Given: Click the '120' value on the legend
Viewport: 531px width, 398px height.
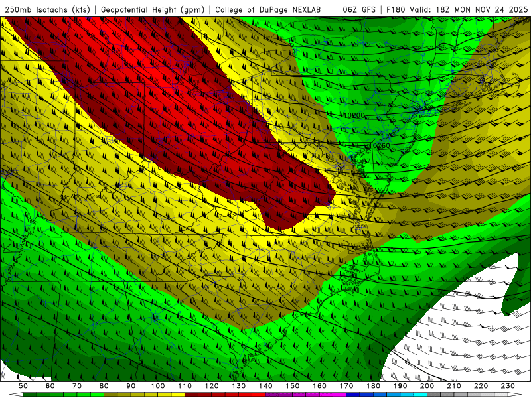Looking at the screenshot, I should click(x=212, y=386).
